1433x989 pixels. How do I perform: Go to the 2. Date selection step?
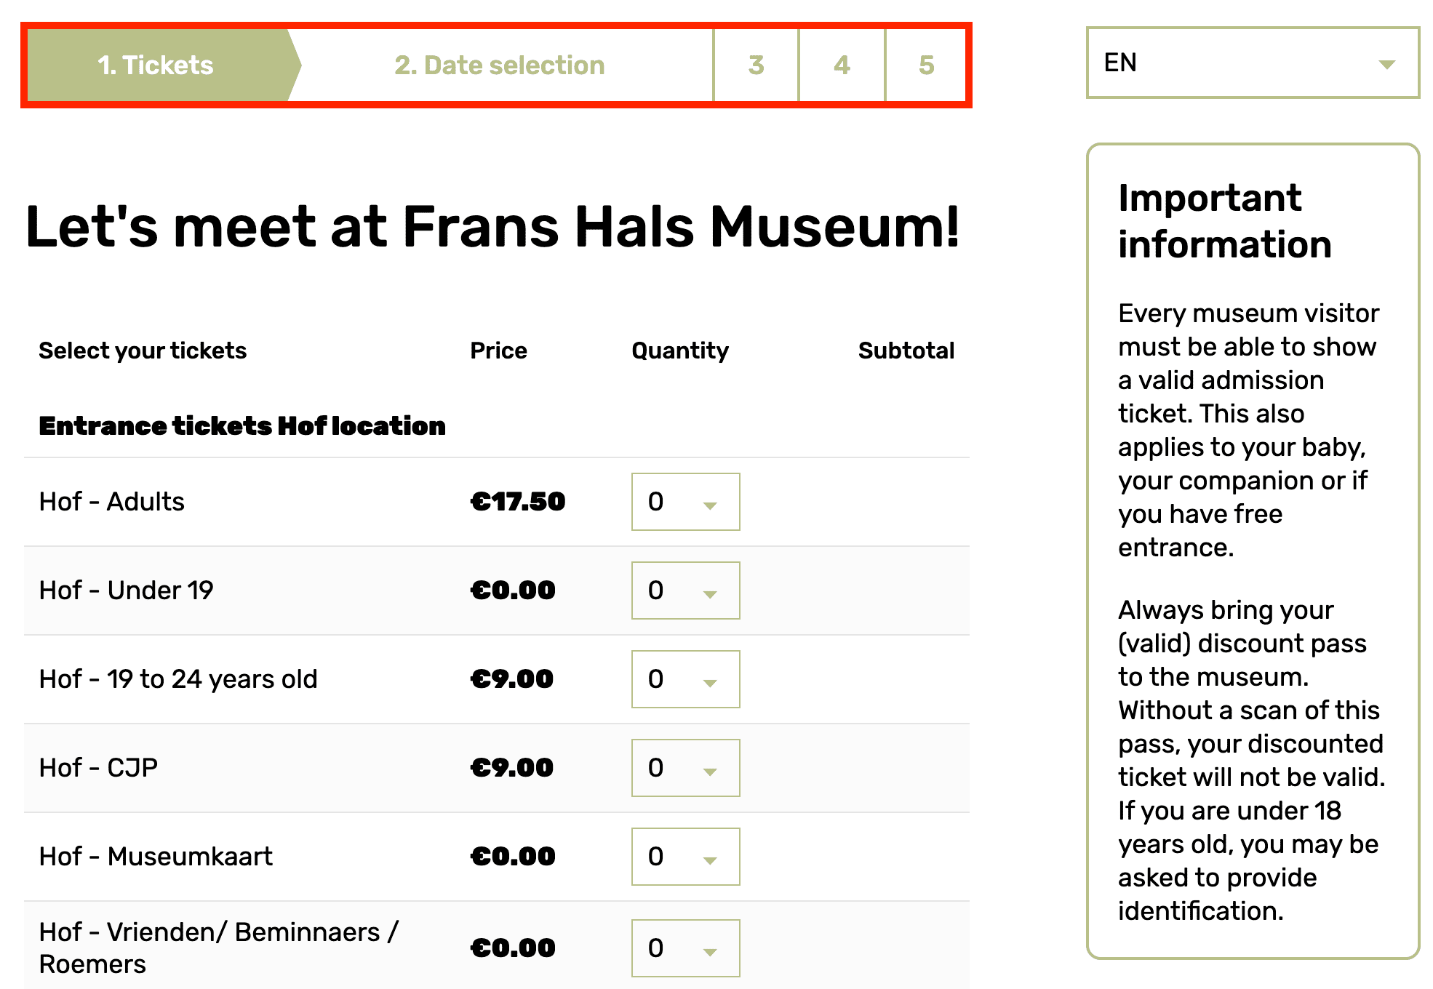click(x=500, y=64)
